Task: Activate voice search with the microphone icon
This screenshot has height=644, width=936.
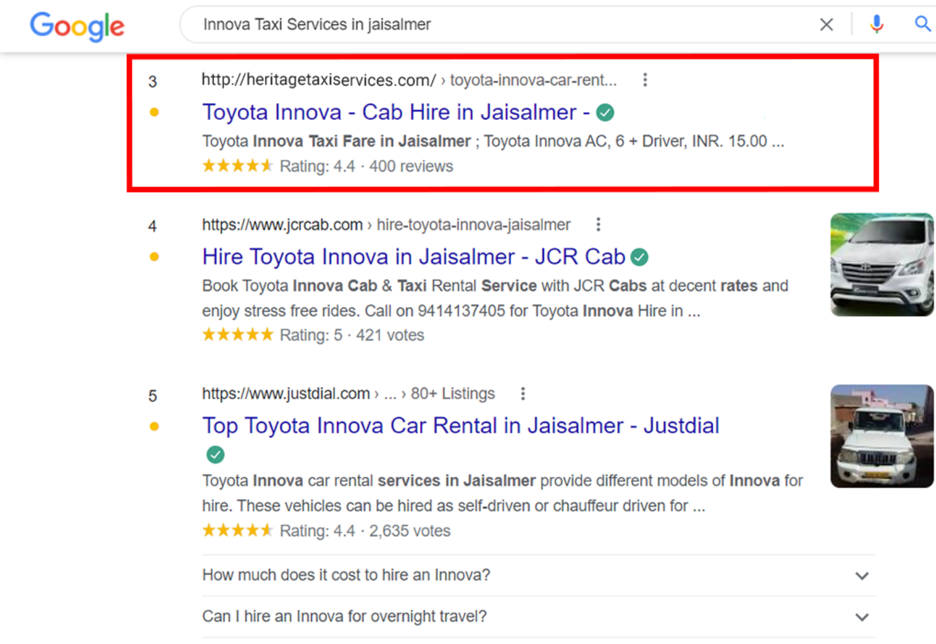Action: pyautogui.click(x=876, y=24)
